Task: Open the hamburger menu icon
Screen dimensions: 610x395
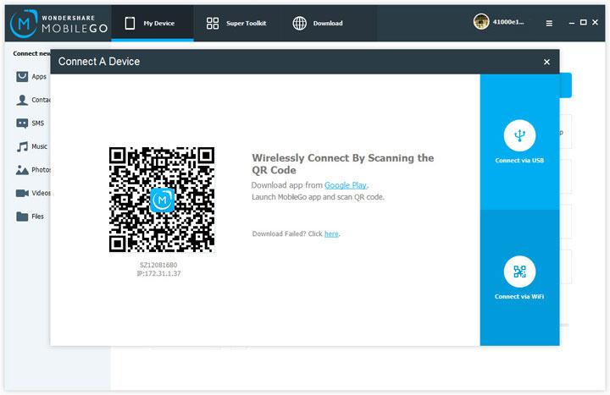Action: point(549,24)
